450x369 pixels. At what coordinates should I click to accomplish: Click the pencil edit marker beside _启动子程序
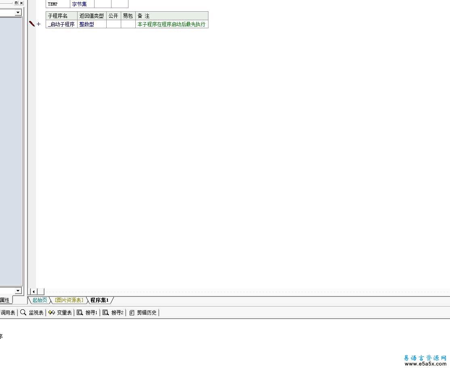coord(32,24)
